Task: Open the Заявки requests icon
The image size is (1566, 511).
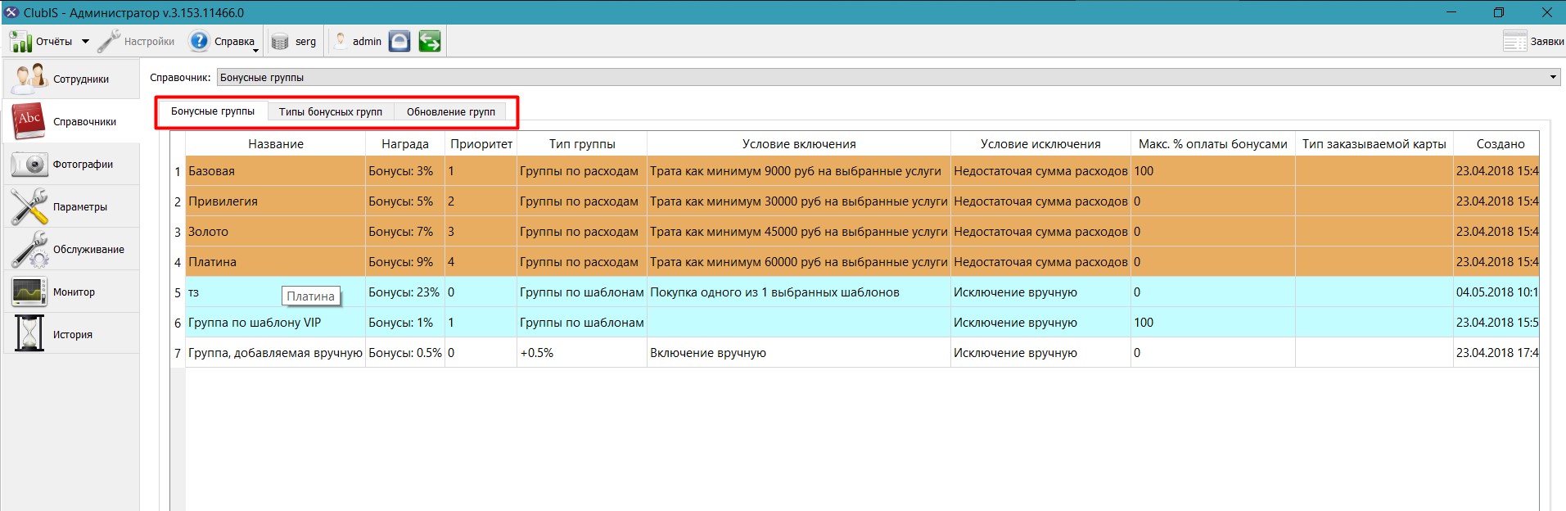Action: (x=1514, y=41)
